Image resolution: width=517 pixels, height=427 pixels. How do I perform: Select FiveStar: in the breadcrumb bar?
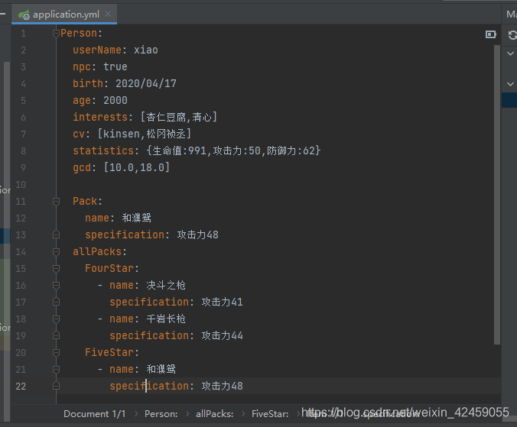270,414
